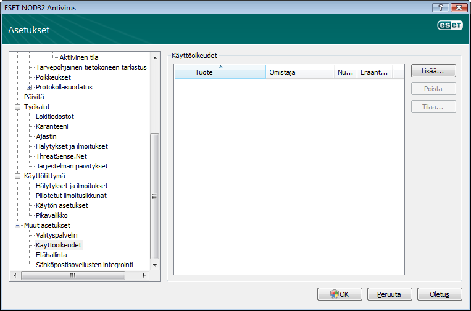Click the Lisää... button

(433, 71)
